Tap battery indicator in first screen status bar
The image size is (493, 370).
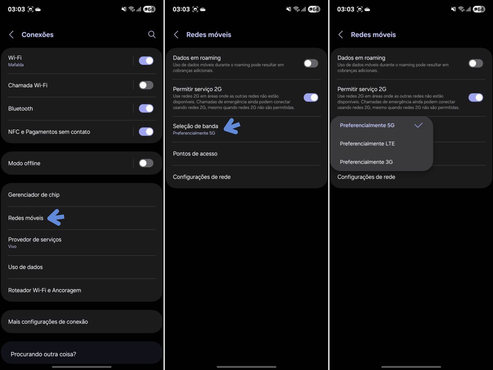[x=149, y=9]
